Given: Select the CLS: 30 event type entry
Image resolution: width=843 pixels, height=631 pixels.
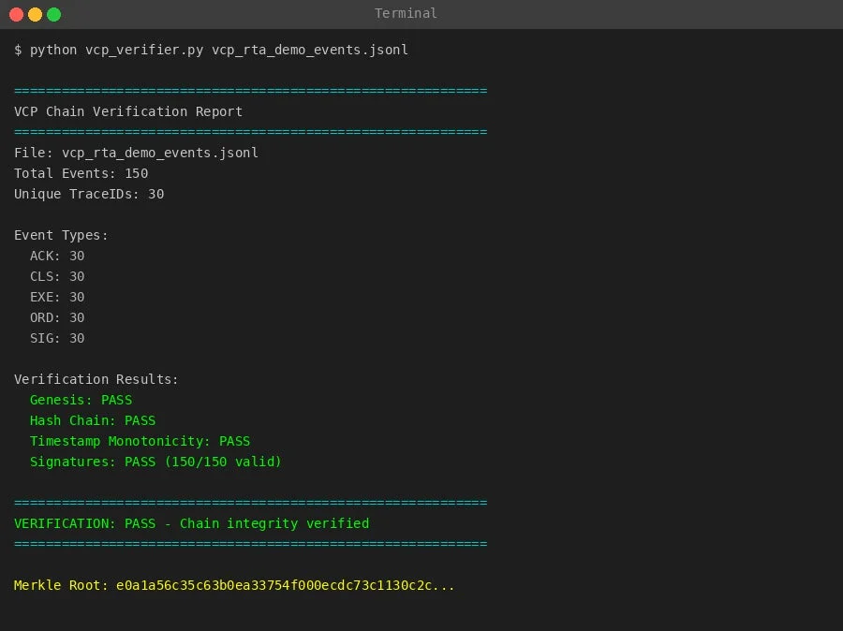Looking at the screenshot, I should click(x=57, y=276).
